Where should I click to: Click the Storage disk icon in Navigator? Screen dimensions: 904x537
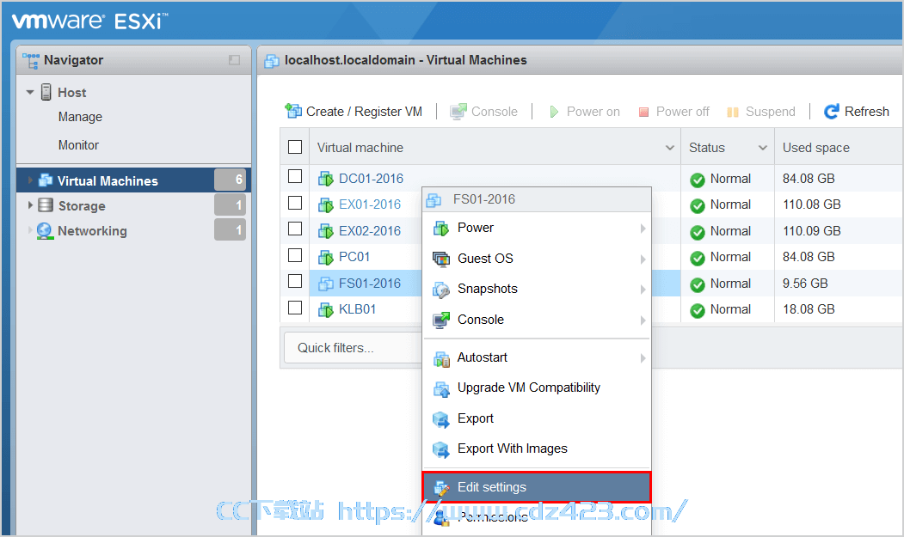(x=46, y=205)
